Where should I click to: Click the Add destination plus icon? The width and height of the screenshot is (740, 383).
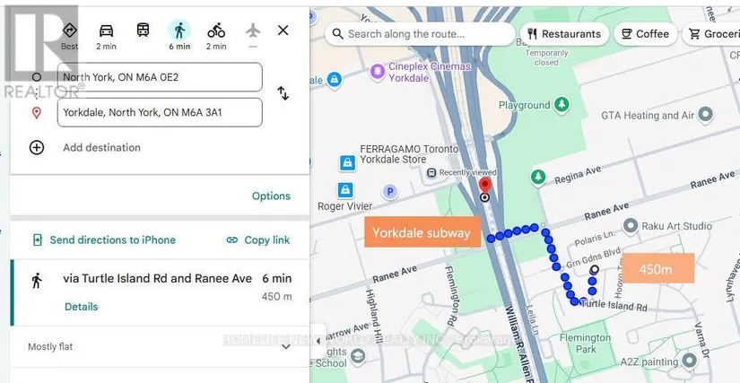(x=37, y=148)
